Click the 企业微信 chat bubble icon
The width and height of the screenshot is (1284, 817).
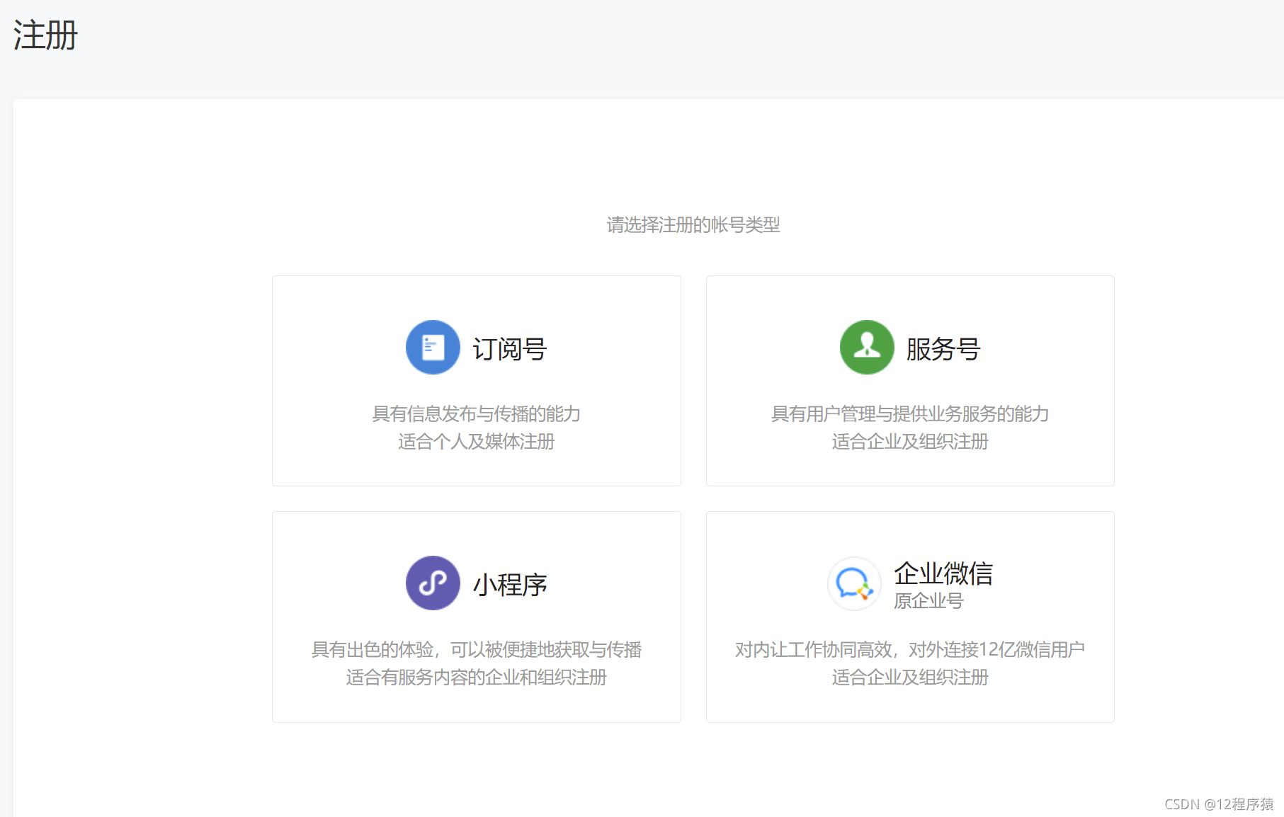[854, 583]
